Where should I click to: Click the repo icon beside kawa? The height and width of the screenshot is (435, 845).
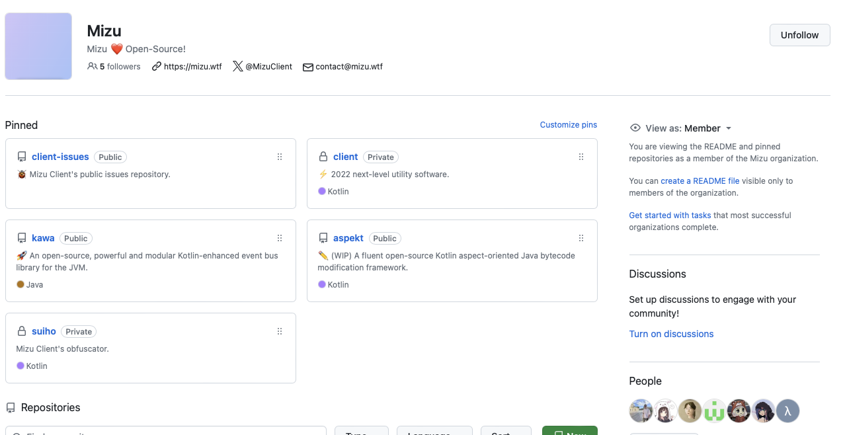click(x=22, y=239)
